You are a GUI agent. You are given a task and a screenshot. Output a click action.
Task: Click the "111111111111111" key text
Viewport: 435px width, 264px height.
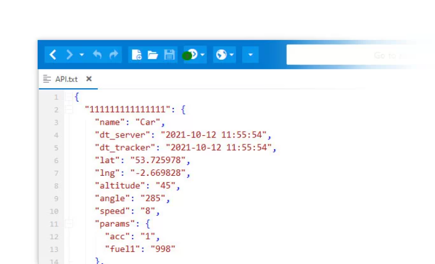[127, 109]
